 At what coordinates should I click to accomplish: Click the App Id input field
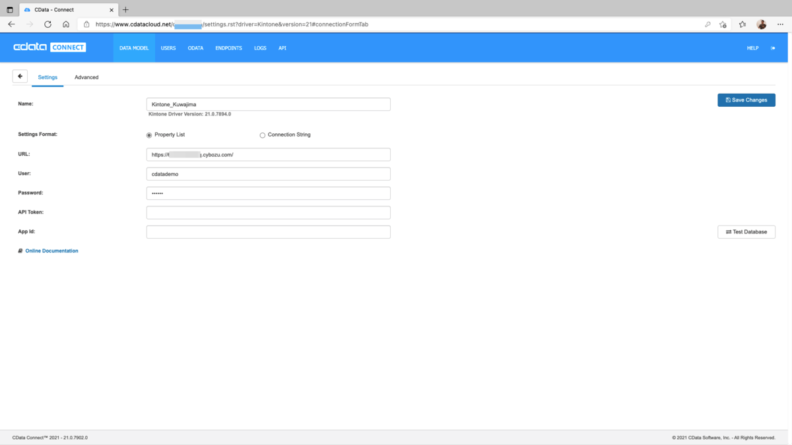pyautogui.click(x=268, y=232)
